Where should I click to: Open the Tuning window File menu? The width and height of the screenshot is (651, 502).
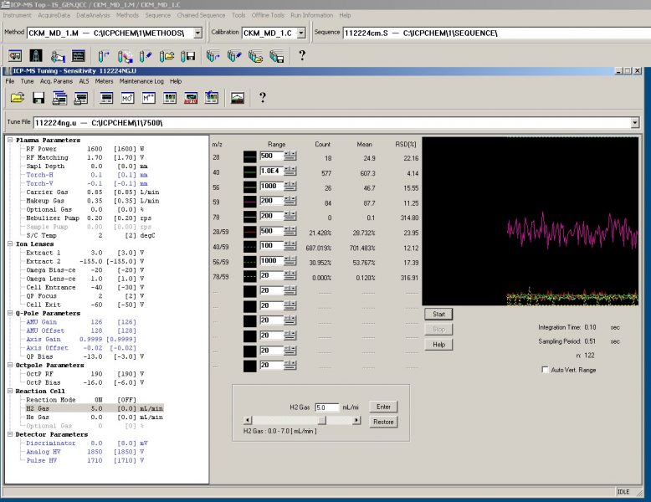tap(10, 81)
